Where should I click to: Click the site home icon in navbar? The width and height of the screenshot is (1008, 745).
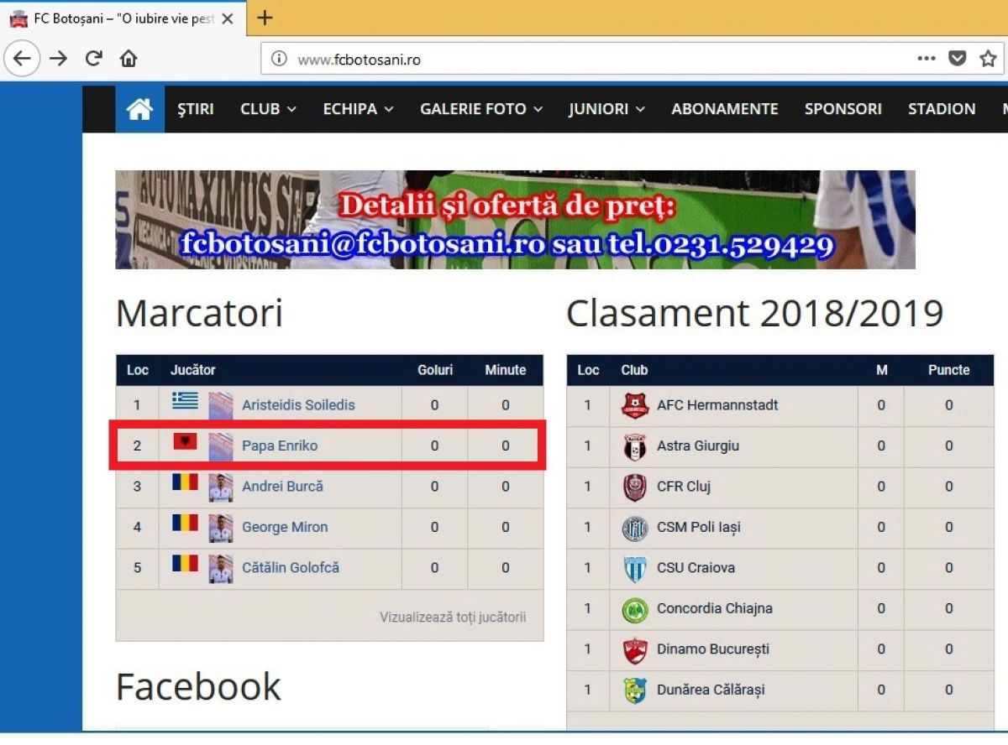pyautogui.click(x=139, y=109)
